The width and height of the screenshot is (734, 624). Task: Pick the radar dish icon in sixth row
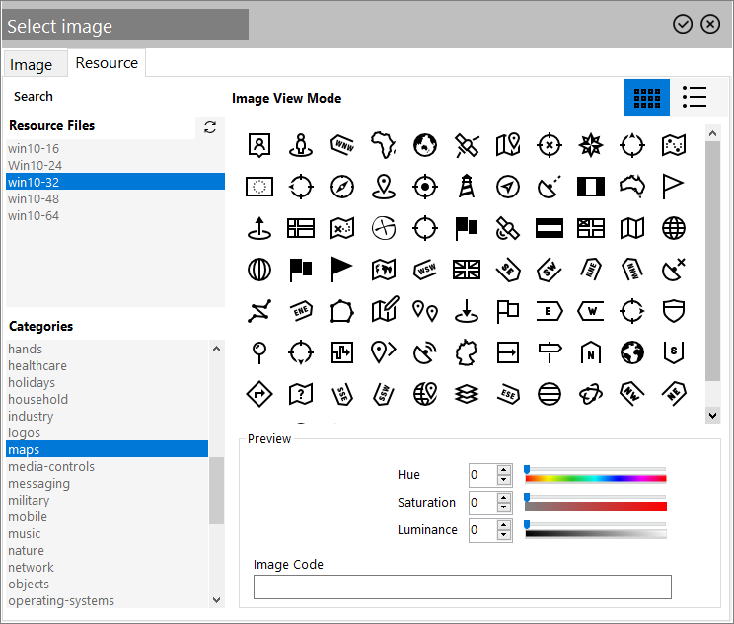[425, 352]
